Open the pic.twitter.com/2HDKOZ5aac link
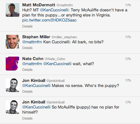 [49, 20]
